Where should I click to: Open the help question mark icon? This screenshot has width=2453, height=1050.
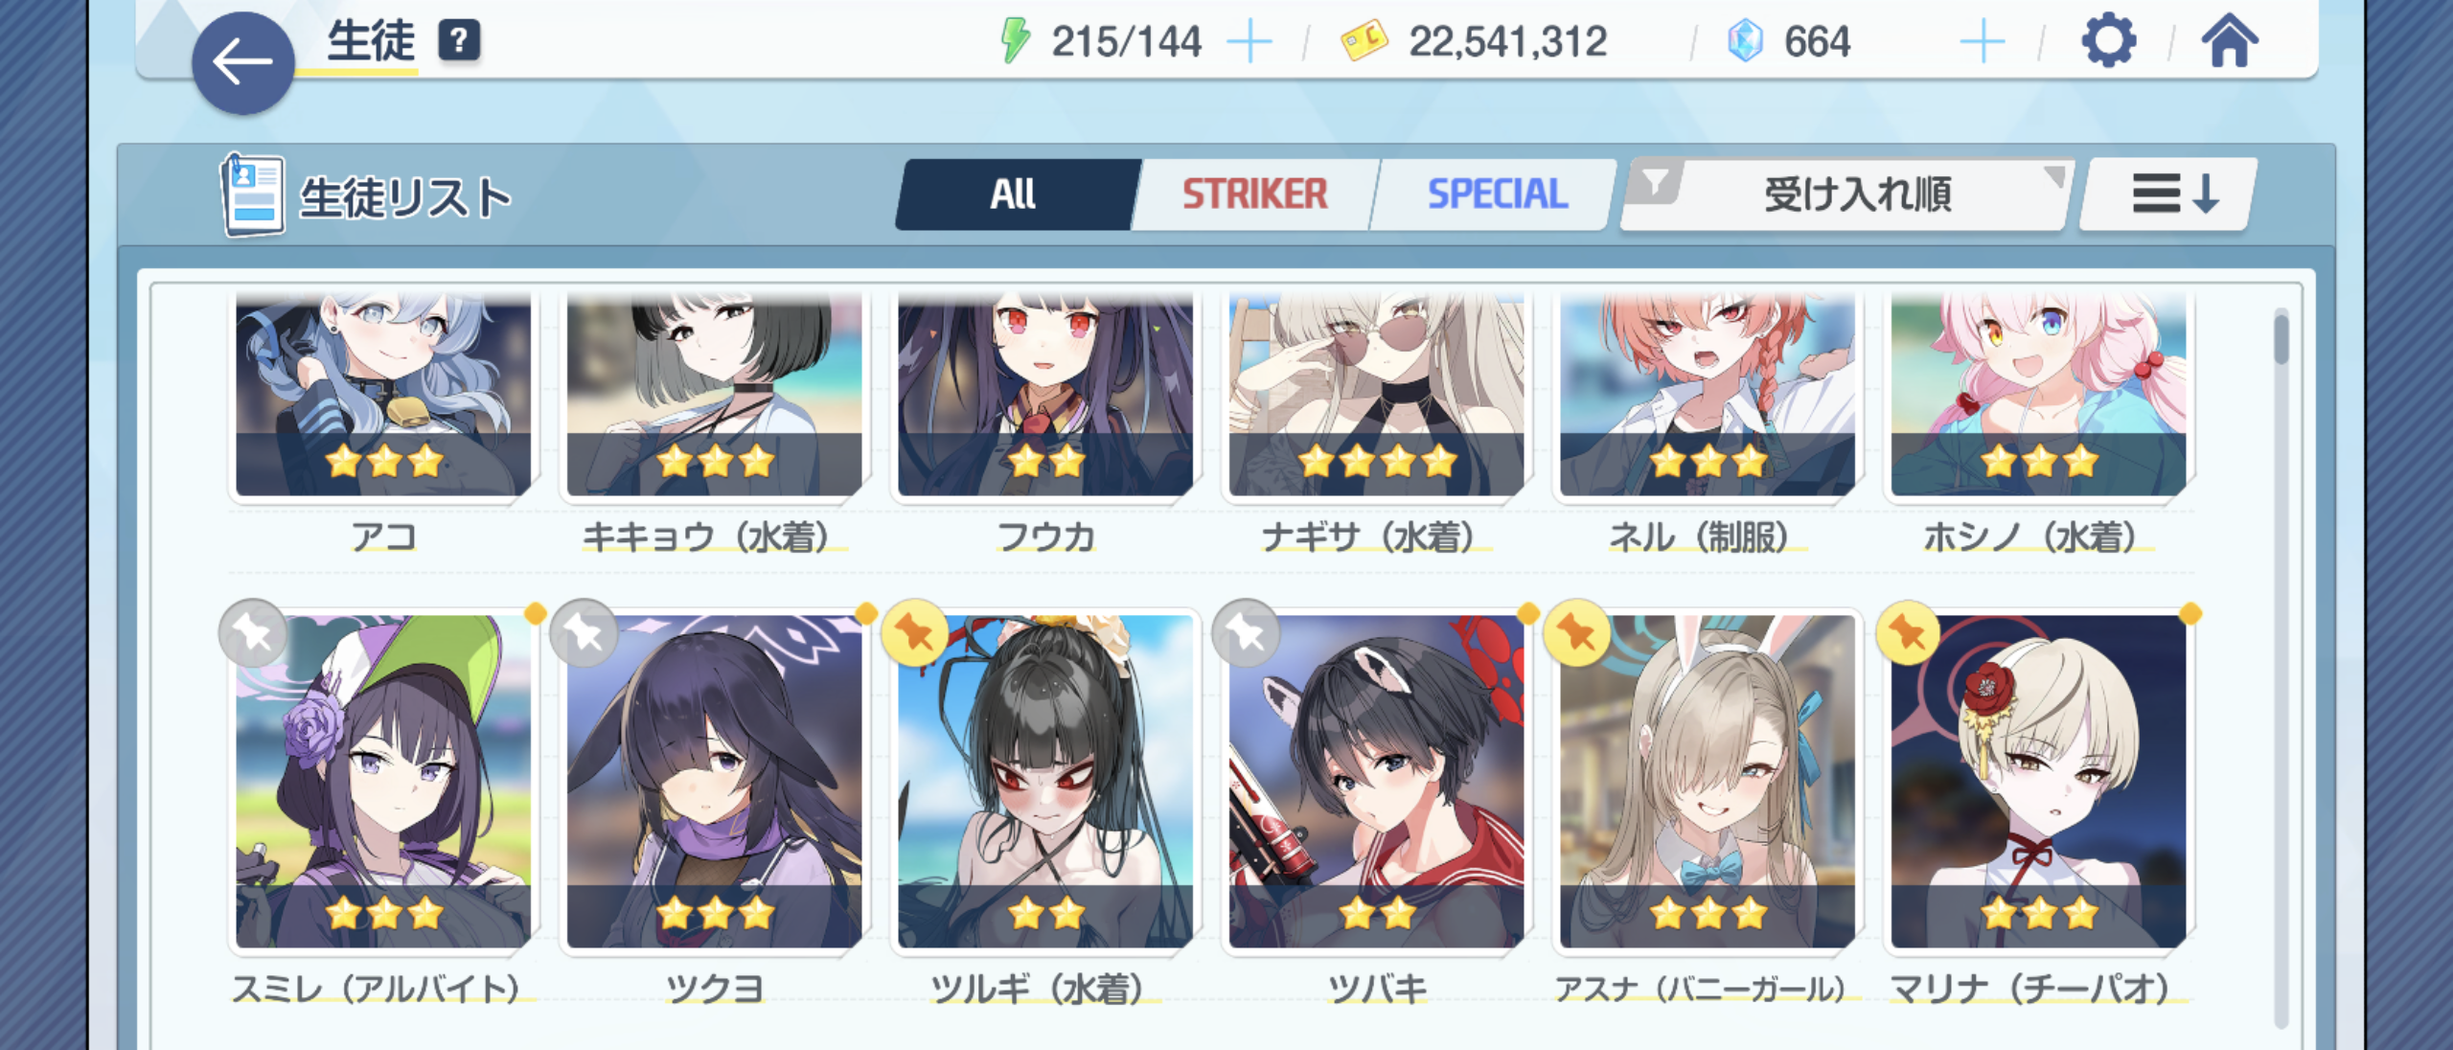(x=459, y=41)
